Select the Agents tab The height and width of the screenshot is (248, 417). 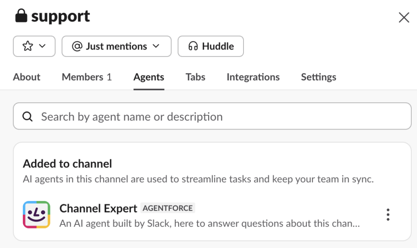tap(149, 77)
